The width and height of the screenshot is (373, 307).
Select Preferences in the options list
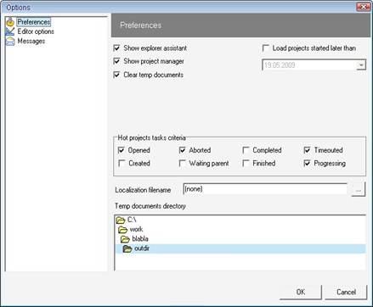click(34, 22)
